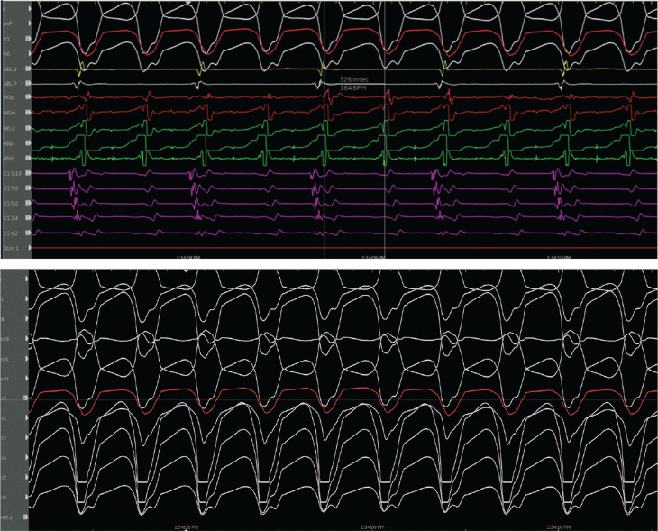This screenshot has height=531, width=658.
Task: Click the aVR channel arrow in the 12-lead panel
Action: click(x=27, y=338)
